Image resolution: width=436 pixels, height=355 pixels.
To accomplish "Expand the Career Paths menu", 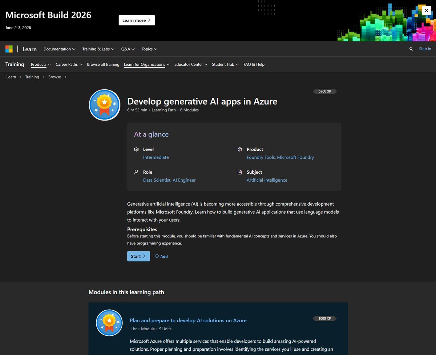I will pyautogui.click(x=69, y=64).
